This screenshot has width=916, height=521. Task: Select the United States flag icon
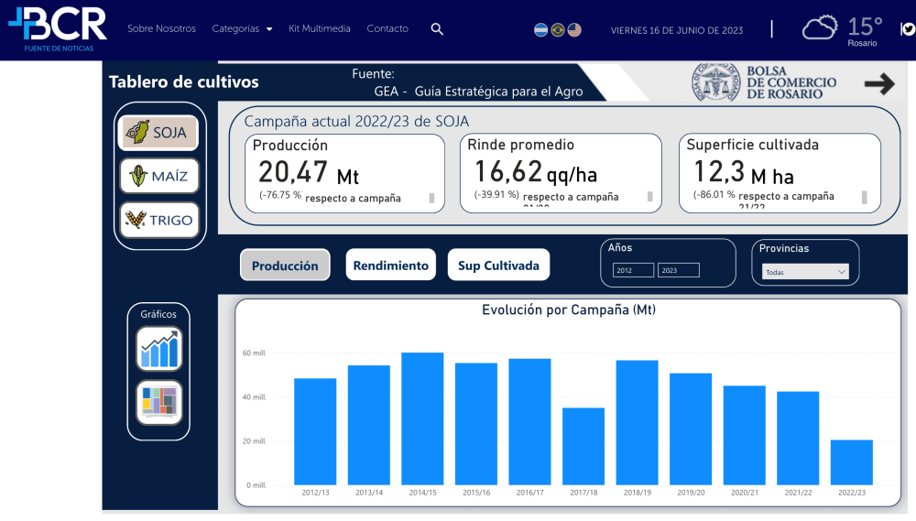point(574,30)
